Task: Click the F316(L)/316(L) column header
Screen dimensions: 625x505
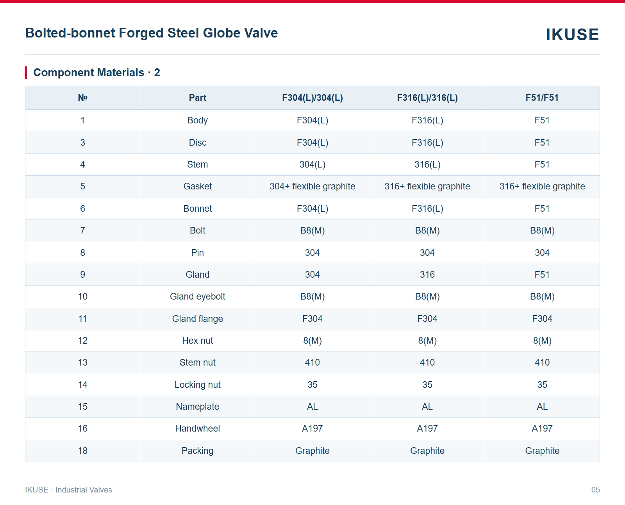Action: [427, 98]
